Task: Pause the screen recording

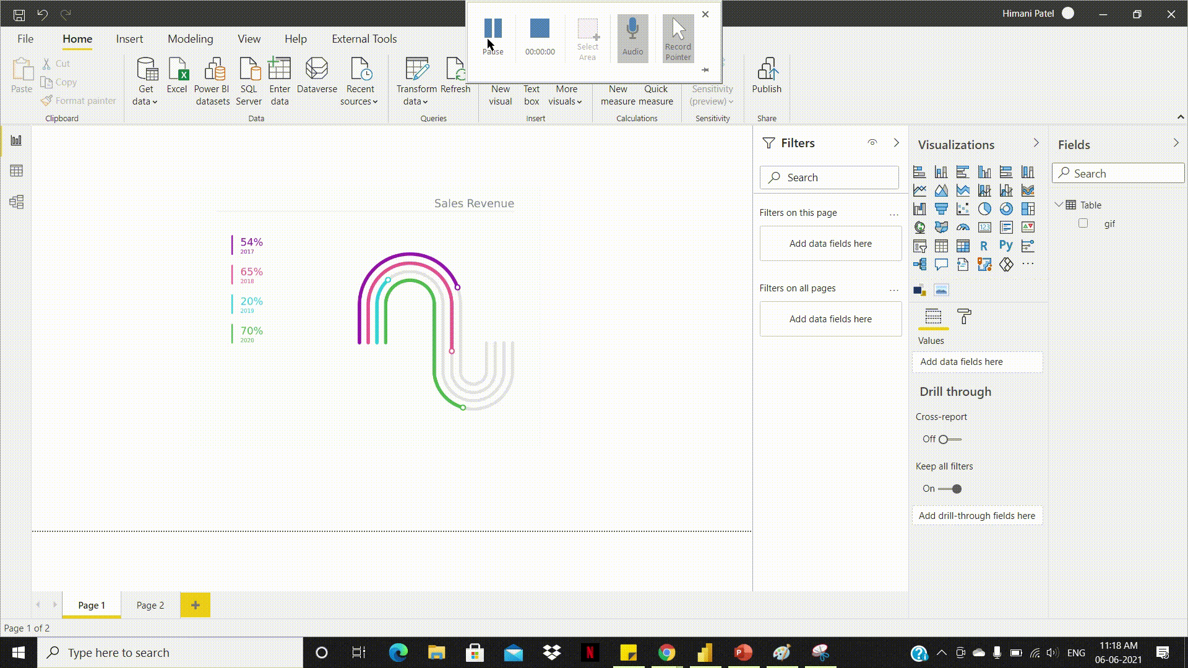Action: (493, 36)
